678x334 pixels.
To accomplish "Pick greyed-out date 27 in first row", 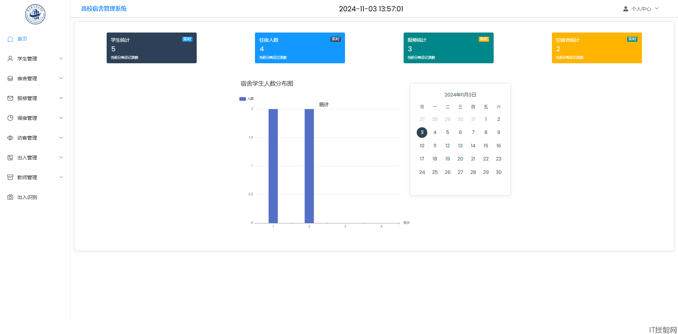I will (422, 119).
